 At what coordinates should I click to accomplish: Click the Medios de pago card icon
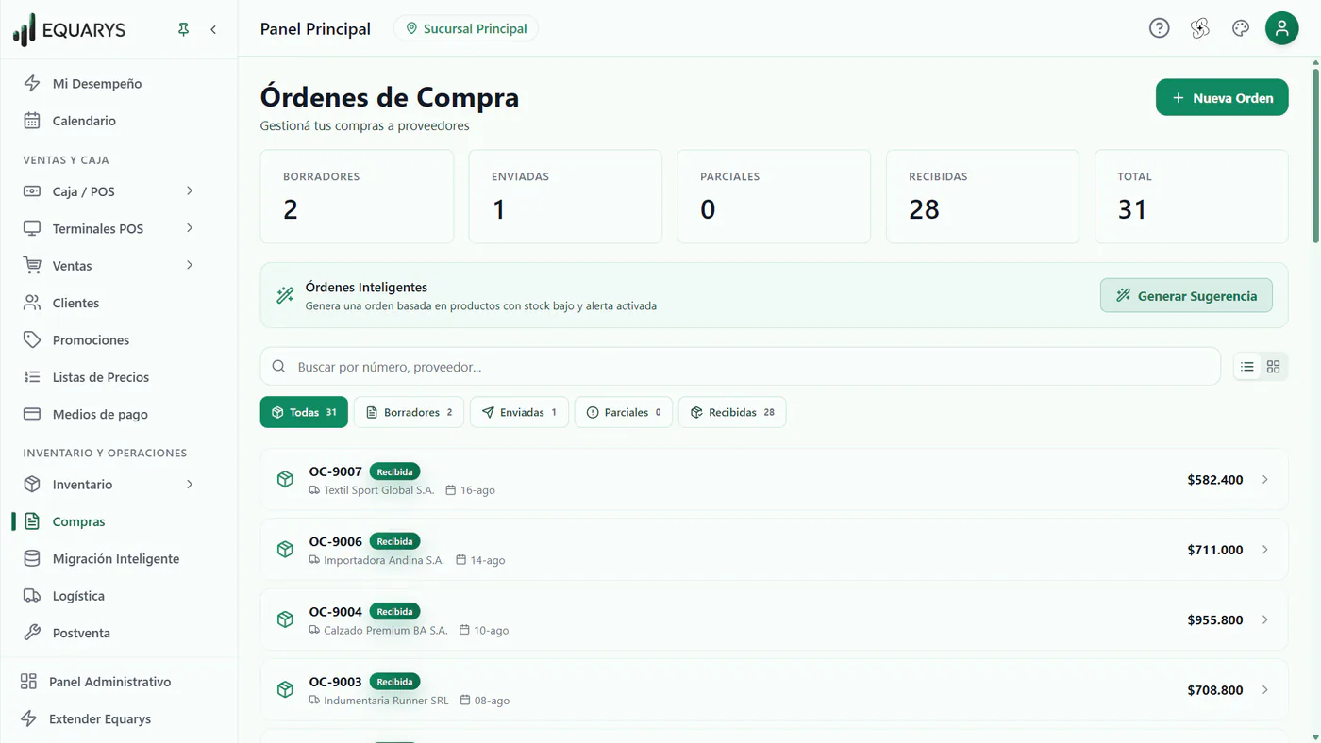[32, 414]
